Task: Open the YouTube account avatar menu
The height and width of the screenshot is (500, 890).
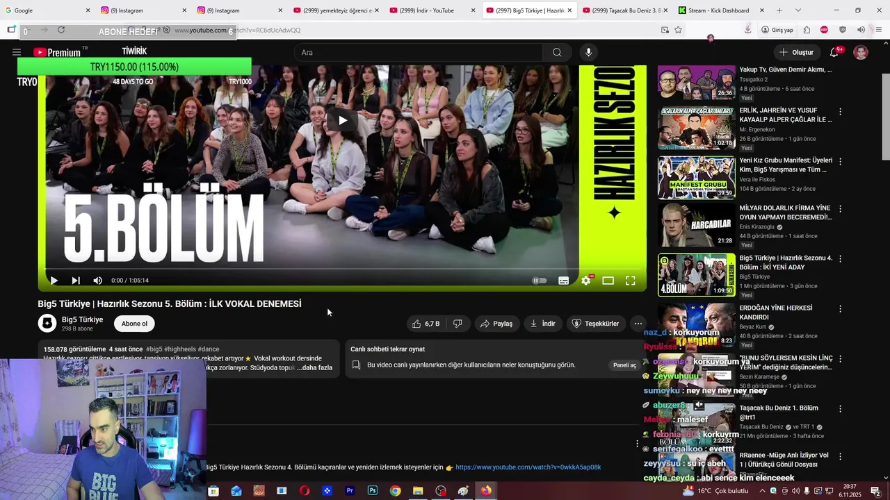Action: coord(861,52)
